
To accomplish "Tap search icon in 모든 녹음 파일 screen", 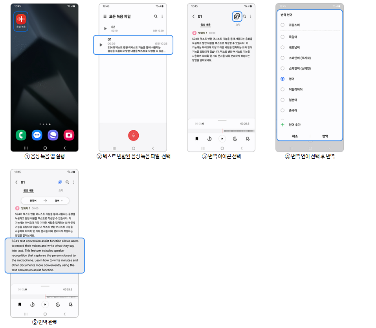I will [x=156, y=16].
